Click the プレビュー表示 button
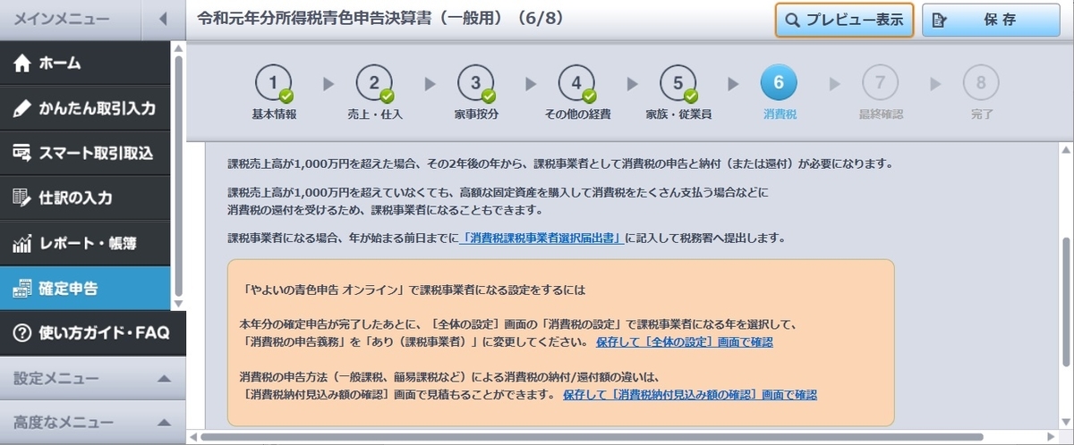1074x445 pixels. click(844, 20)
